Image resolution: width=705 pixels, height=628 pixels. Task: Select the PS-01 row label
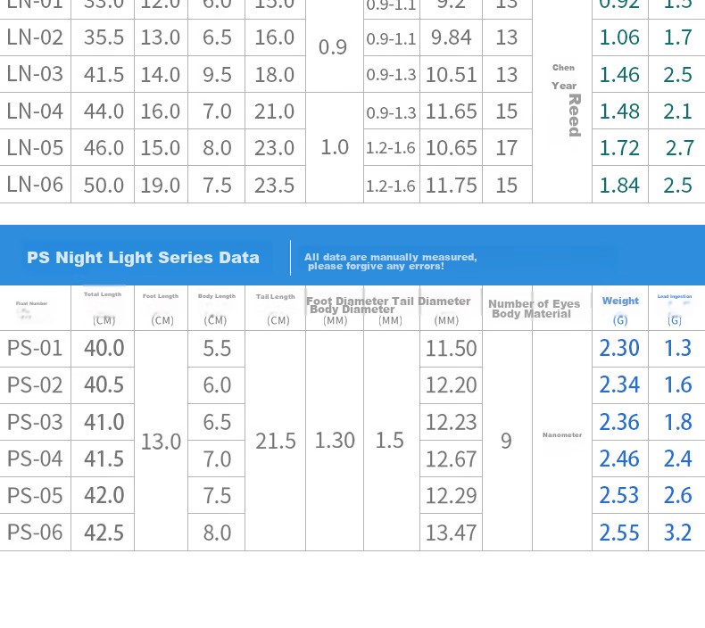coord(35,349)
